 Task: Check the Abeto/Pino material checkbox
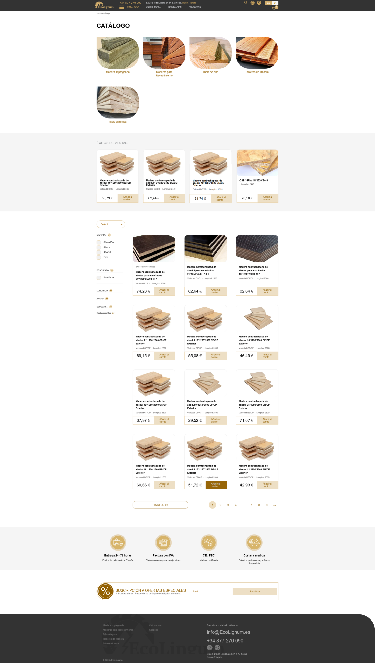(x=99, y=242)
